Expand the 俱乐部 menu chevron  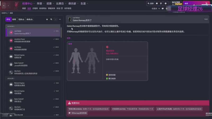click(78, 3)
